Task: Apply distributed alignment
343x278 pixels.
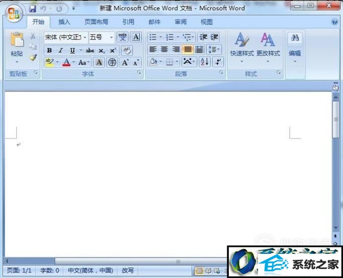Action: 199,49
